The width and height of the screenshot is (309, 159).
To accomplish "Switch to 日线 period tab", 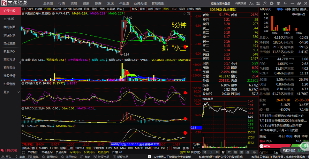I will pyautogui.click(x=87, y=9).
